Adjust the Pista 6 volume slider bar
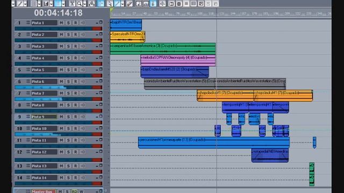The height and width of the screenshot is (193, 344). click(58, 87)
